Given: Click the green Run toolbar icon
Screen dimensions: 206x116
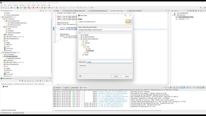Looking at the screenshot, I should tap(25, 8).
